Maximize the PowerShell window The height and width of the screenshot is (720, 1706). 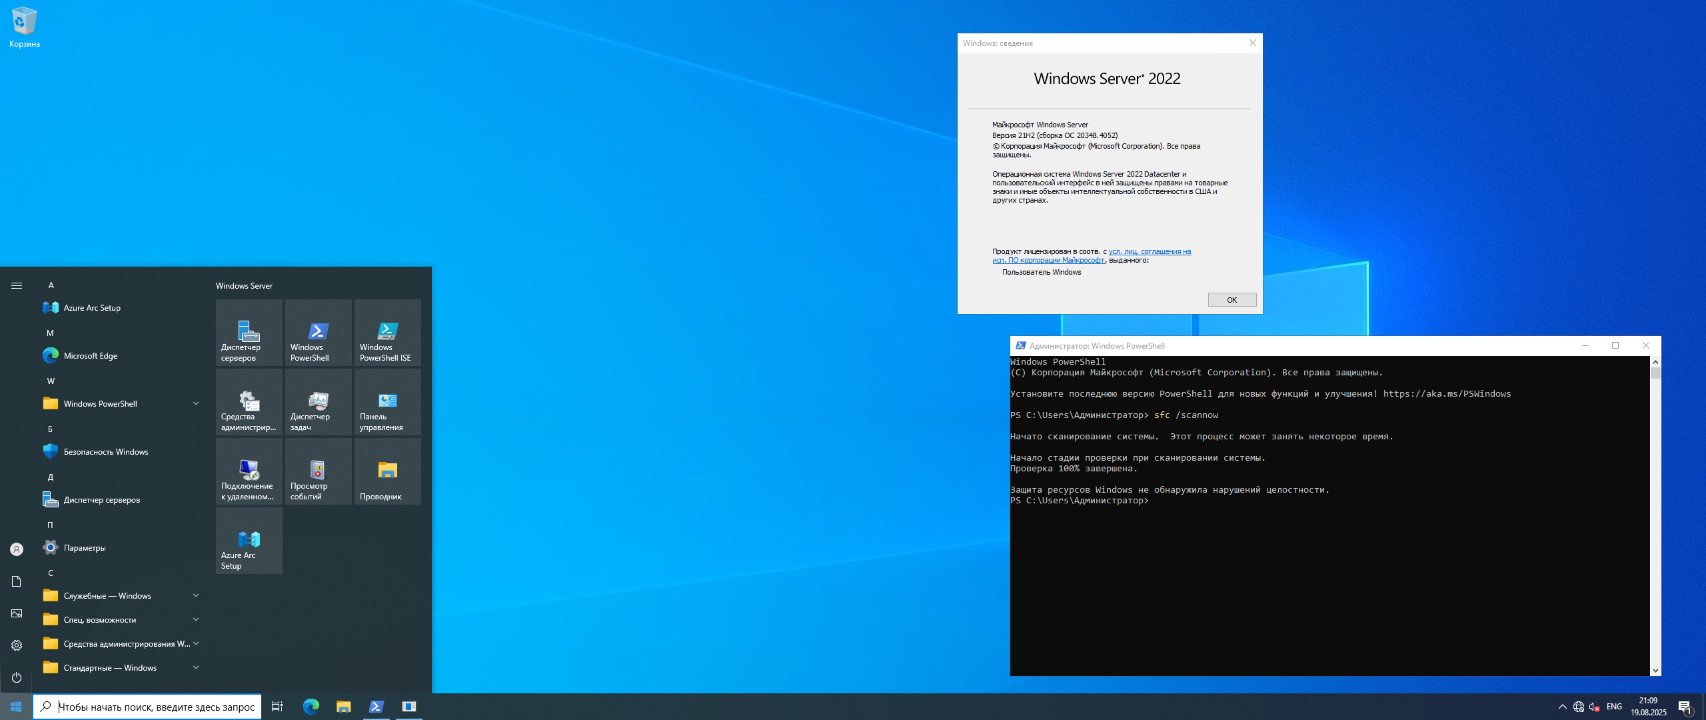point(1615,345)
